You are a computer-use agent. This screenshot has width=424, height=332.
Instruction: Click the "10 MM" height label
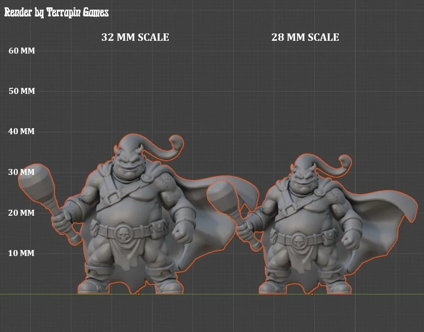point(21,253)
